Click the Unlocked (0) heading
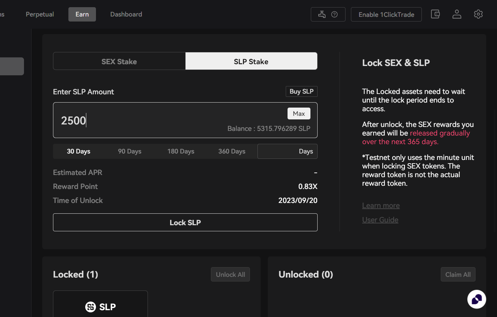The height and width of the screenshot is (317, 497). (306, 274)
